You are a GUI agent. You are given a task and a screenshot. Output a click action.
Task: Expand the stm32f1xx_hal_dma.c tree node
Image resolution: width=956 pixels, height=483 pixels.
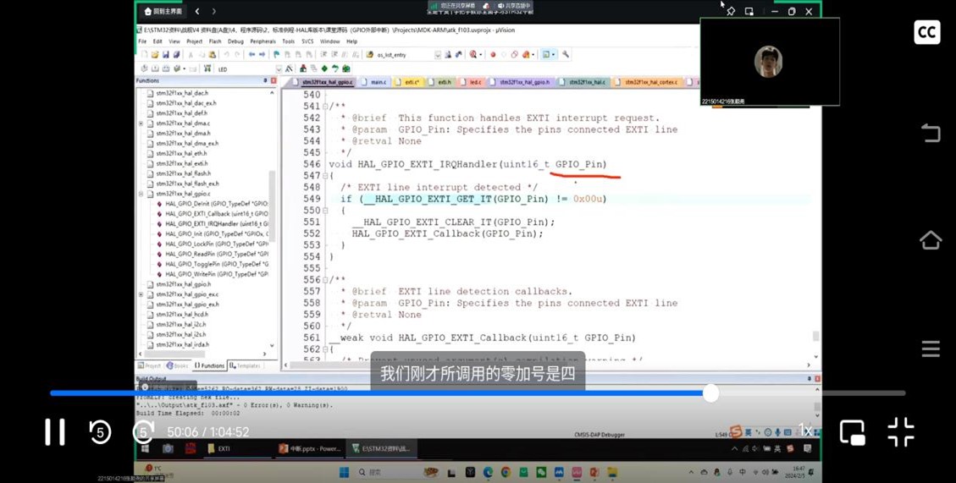click(141, 123)
